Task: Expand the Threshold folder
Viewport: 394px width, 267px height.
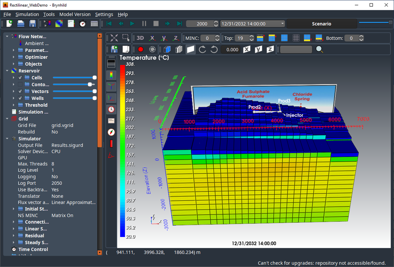Action: tap(13, 105)
